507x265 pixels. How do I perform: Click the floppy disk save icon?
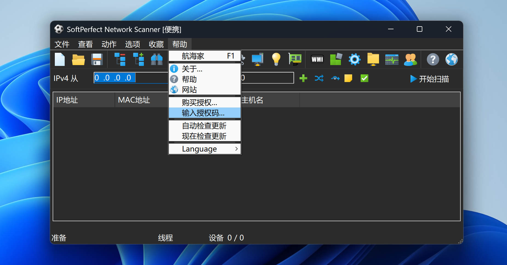(x=97, y=59)
